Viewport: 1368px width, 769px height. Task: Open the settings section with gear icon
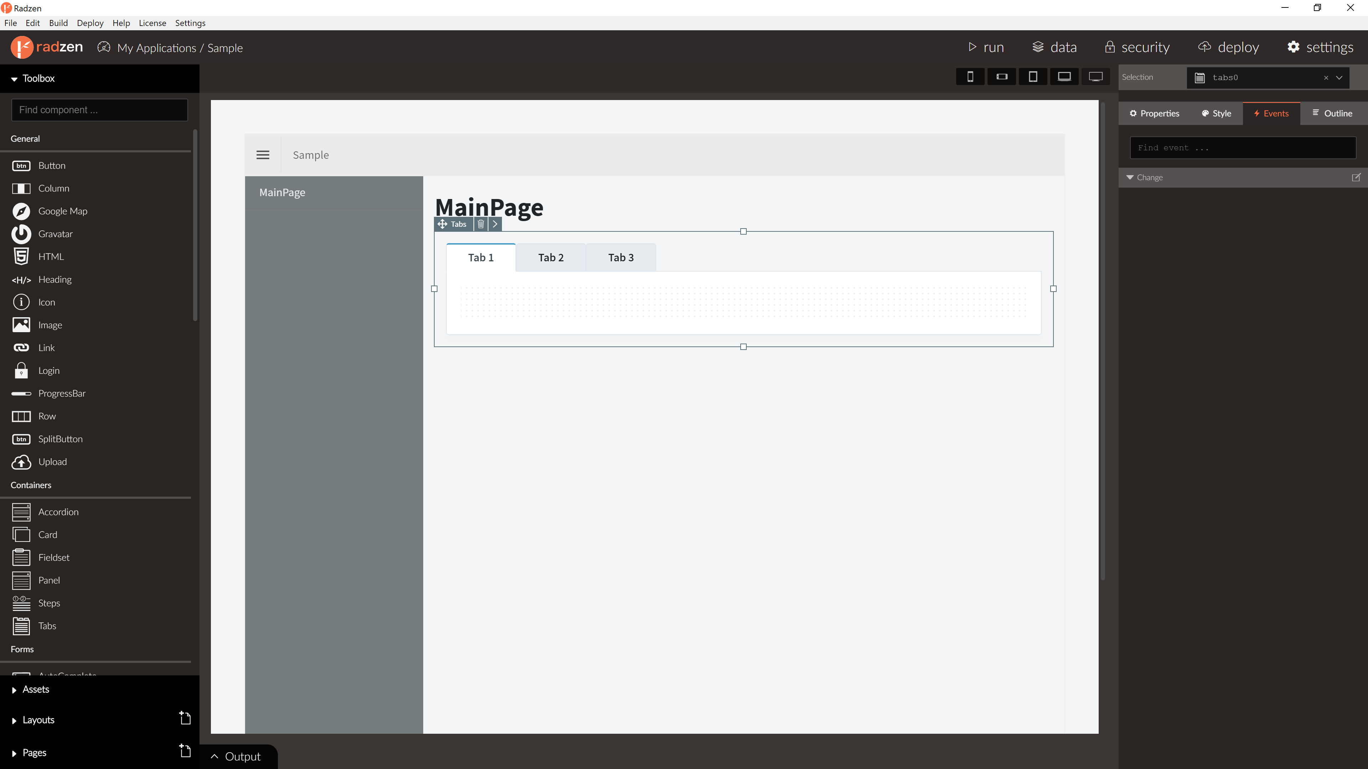pos(1320,47)
